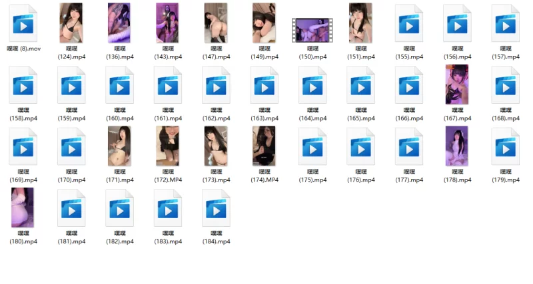Select the (155).mp4 video file icon

[409, 23]
